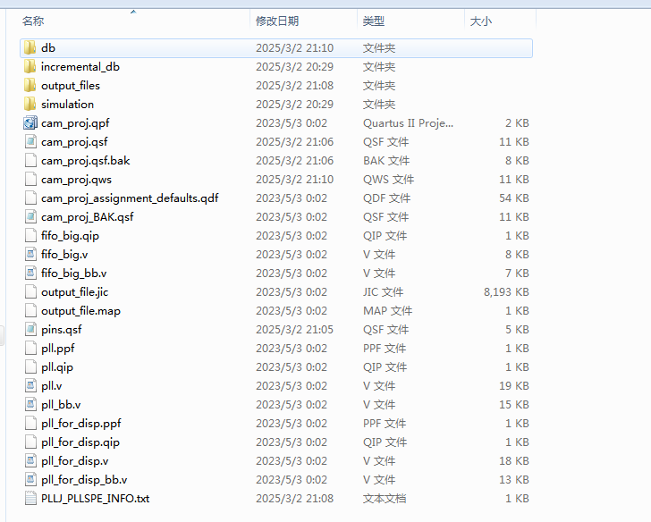Sort files by the 名称 column header

[x=34, y=21]
